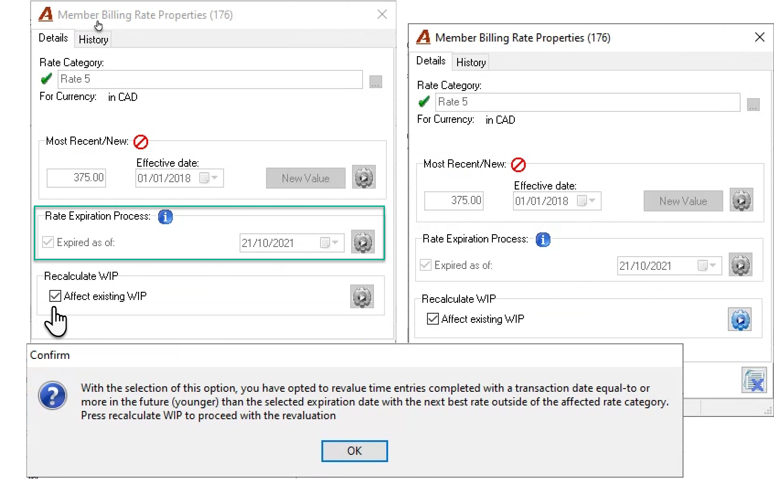Click the 375.00 rate field in right window
This screenshot has width=774, height=479.
(x=454, y=200)
